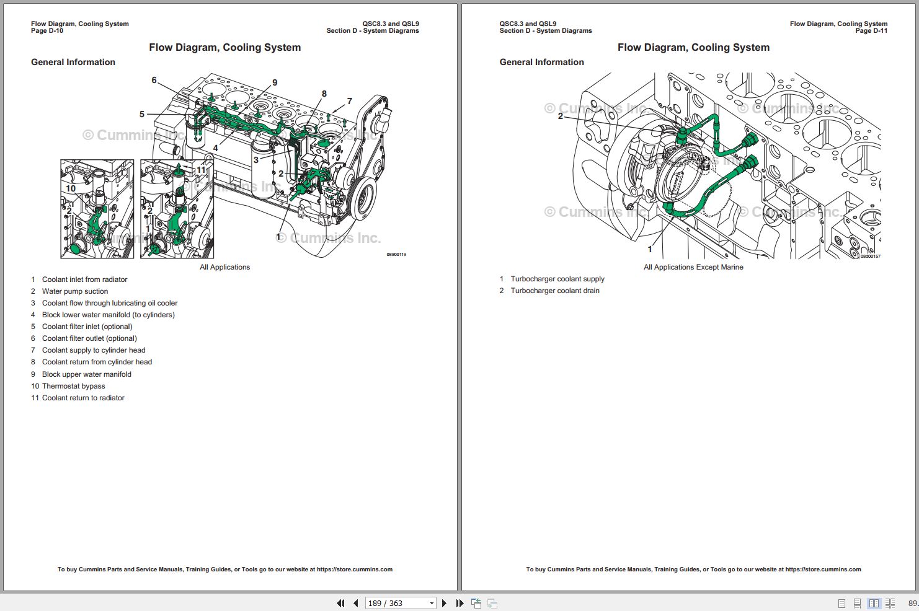
Task: Click 'All Applications' caption on page D-10
Action: coord(225,267)
